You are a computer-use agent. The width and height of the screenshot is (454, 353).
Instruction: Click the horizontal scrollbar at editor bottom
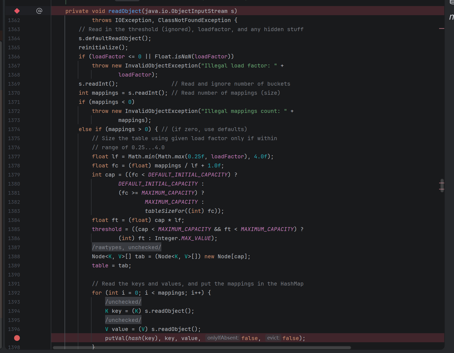tap(201, 347)
